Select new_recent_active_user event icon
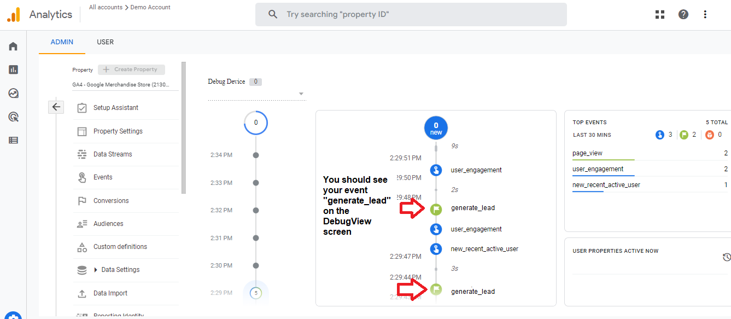731x319 pixels. click(436, 249)
